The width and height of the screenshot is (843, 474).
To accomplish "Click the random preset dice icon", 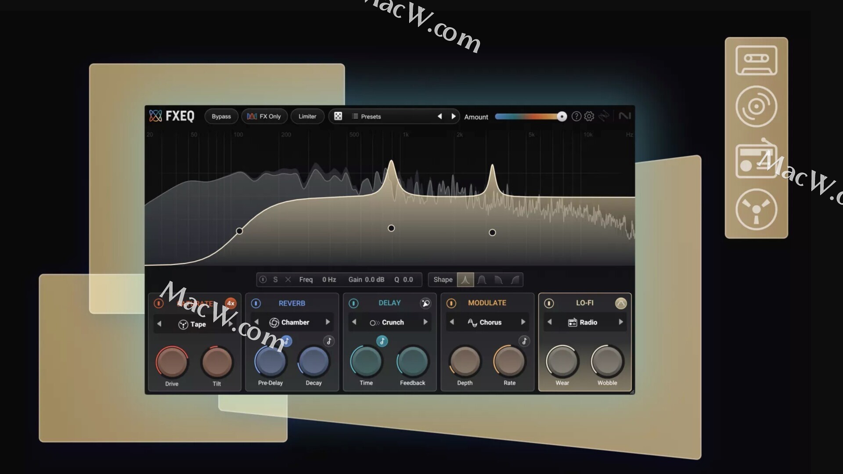I will (338, 116).
